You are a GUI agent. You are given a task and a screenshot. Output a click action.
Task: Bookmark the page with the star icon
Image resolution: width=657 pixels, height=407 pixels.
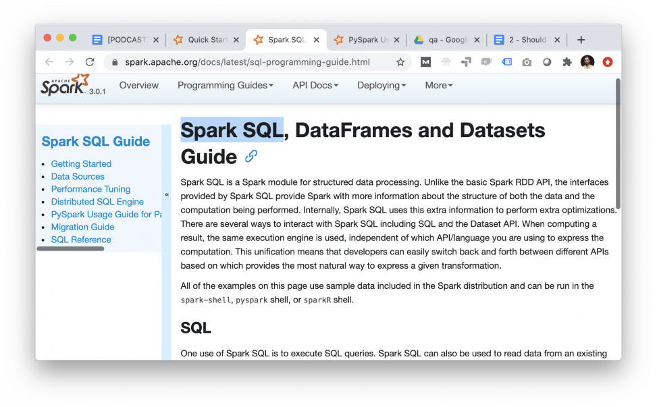pyautogui.click(x=400, y=61)
